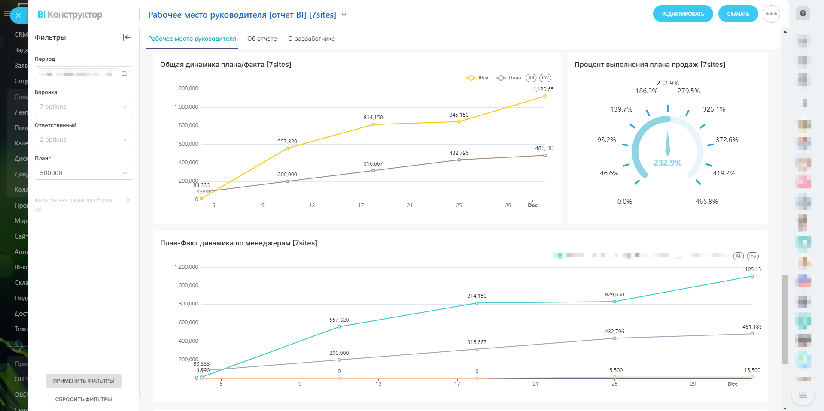The width and height of the screenshot is (824, 411).
Task: Click the Скачать button
Action: point(738,14)
